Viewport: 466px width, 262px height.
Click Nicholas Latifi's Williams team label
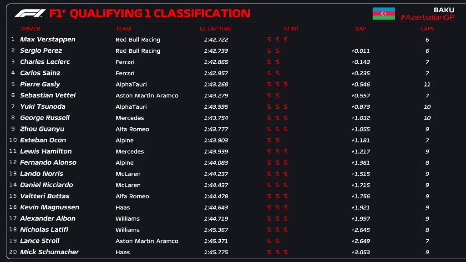click(127, 230)
